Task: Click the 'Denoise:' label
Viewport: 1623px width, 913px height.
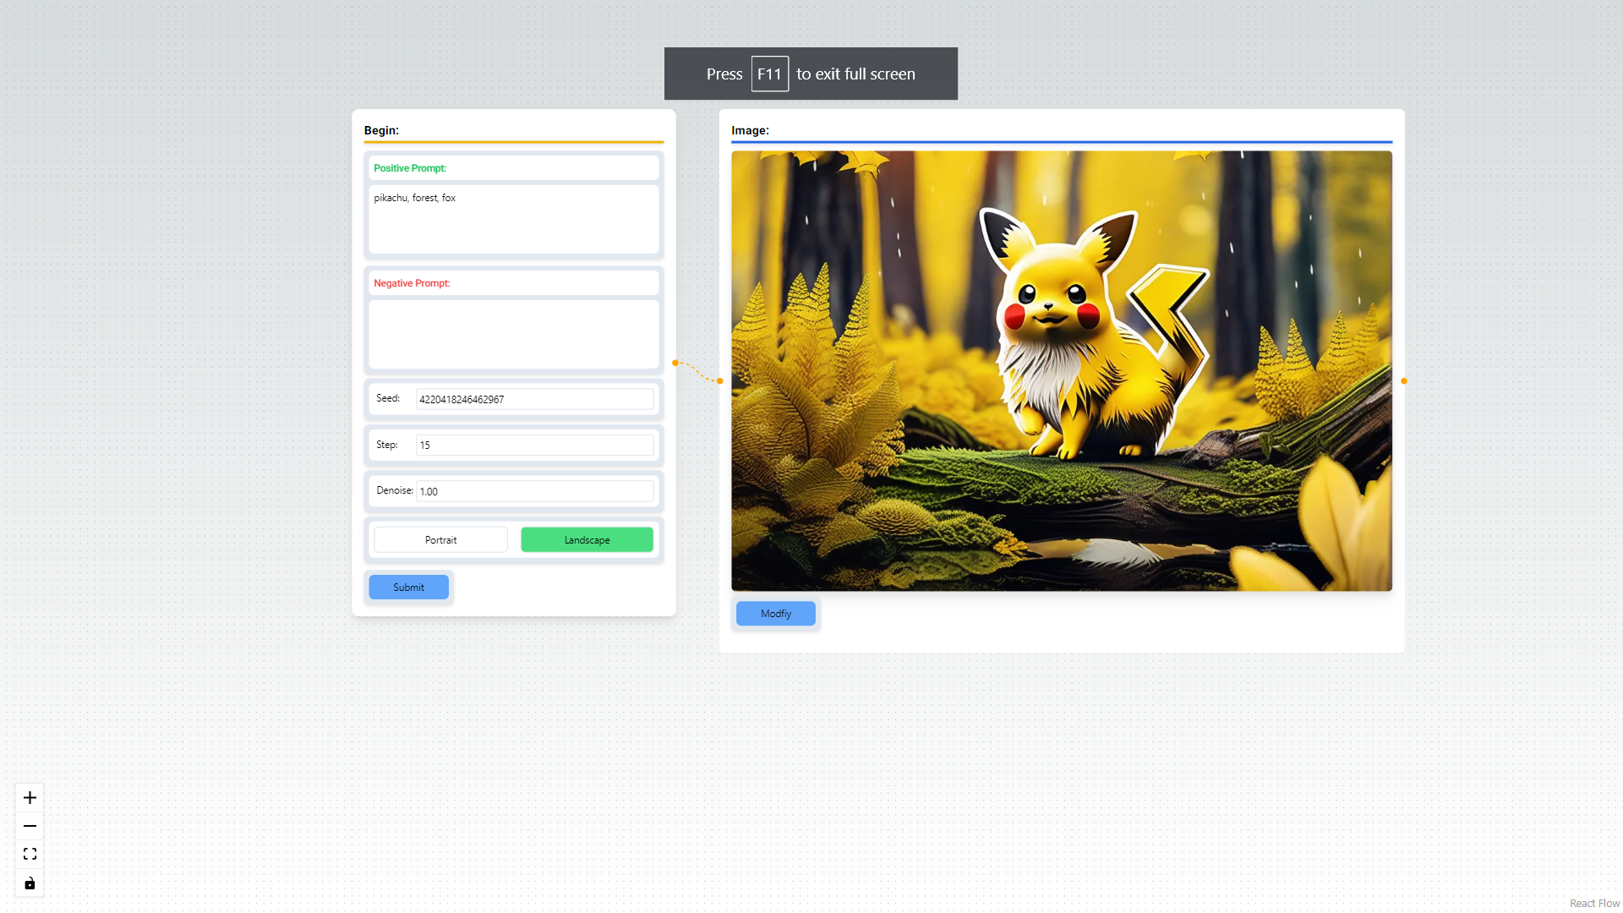Action: (x=395, y=490)
